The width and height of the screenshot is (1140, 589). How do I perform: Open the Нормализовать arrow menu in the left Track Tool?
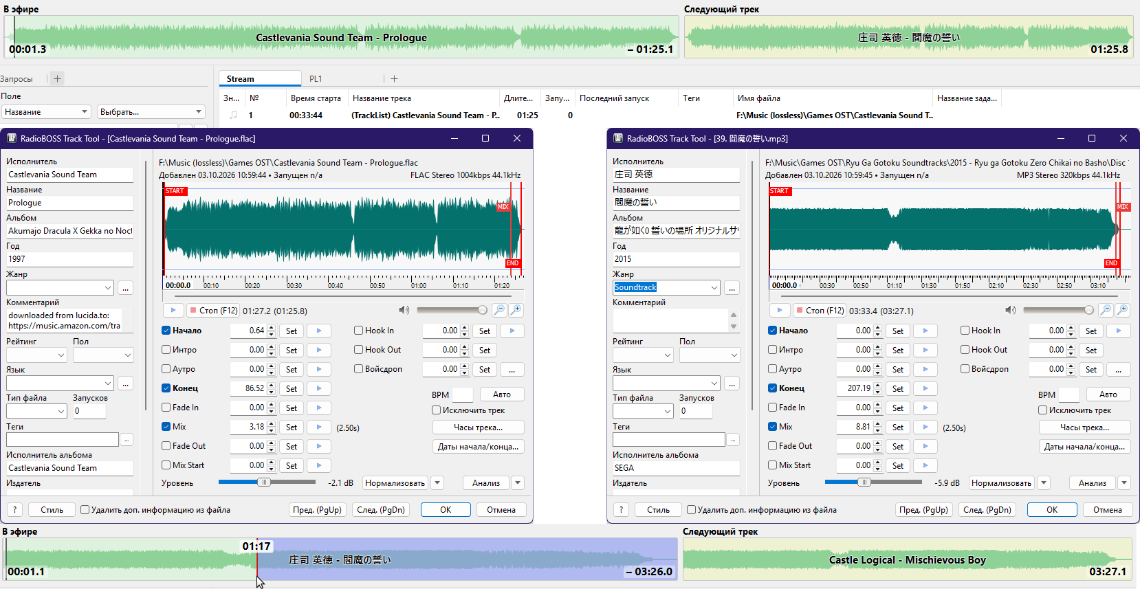[438, 483]
